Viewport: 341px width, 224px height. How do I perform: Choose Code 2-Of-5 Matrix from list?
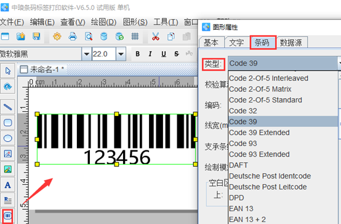(283, 89)
